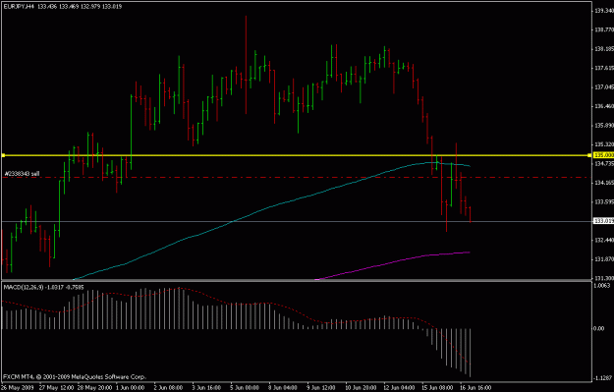Click the MACD(12,26,9) indicator label

[x=43, y=288]
